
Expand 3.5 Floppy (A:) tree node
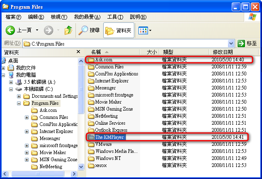pyautogui.click(x=11, y=82)
